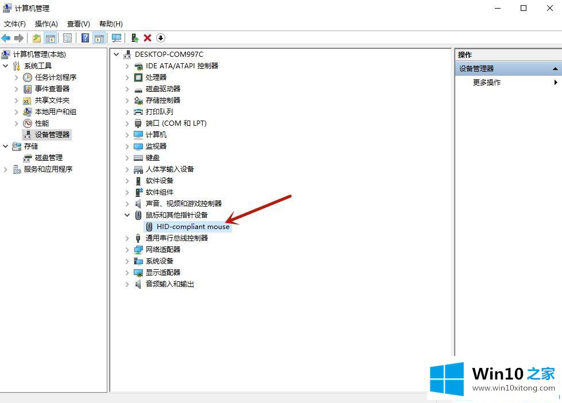Click the up one level folder icon
Image resolution: width=562 pixels, height=403 pixels.
37,38
